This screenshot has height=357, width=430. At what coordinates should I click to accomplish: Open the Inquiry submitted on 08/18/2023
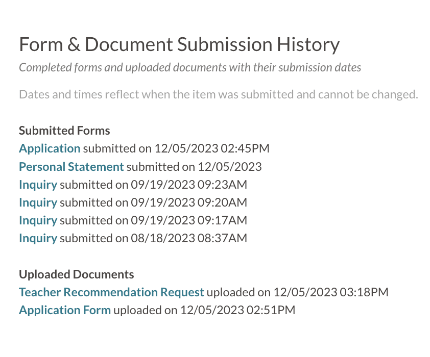click(38, 238)
